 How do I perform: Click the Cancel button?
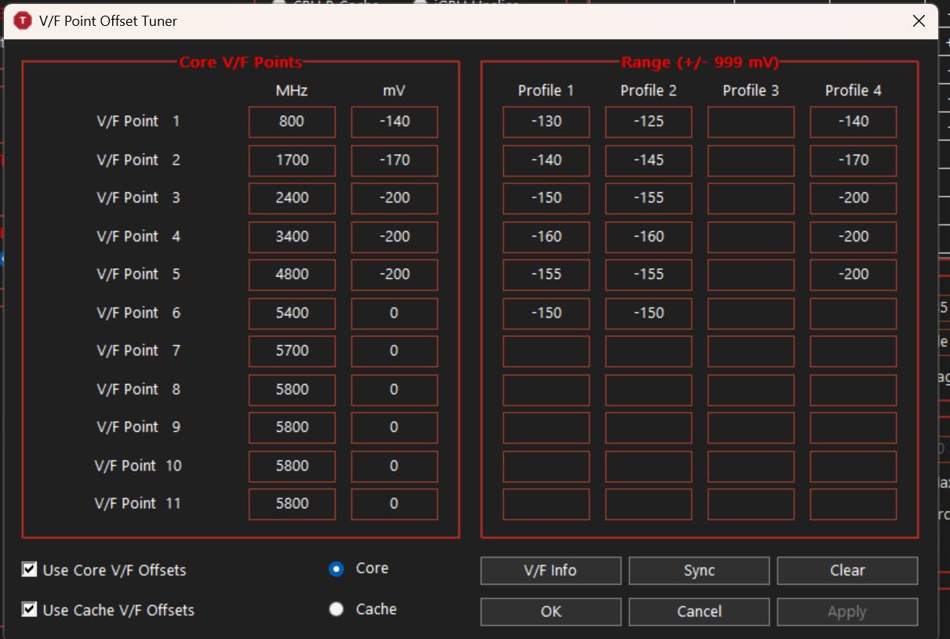coord(699,612)
